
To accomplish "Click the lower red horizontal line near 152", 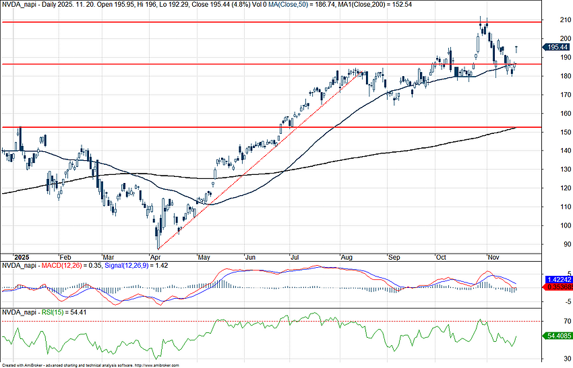I will [270, 126].
